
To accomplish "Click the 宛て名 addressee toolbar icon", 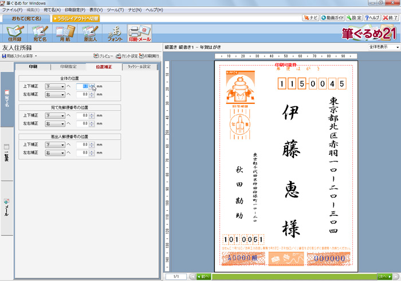I will tap(40, 34).
